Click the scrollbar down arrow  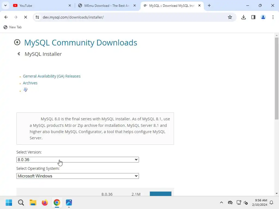pyautogui.click(x=277, y=193)
